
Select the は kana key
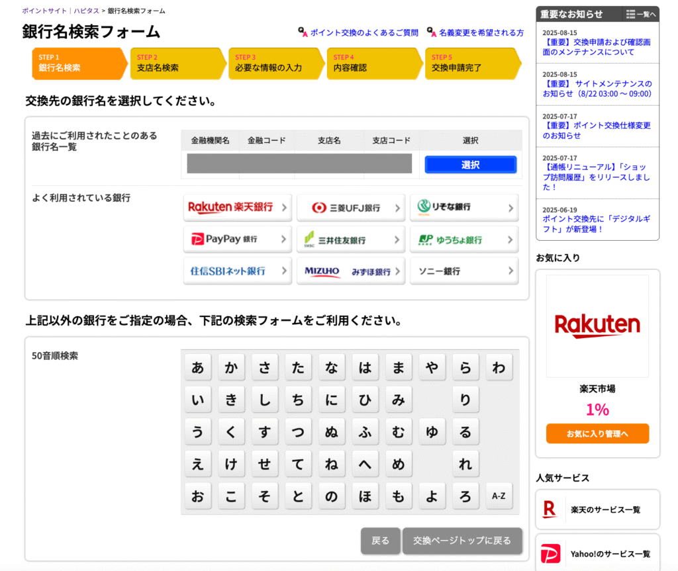365,367
